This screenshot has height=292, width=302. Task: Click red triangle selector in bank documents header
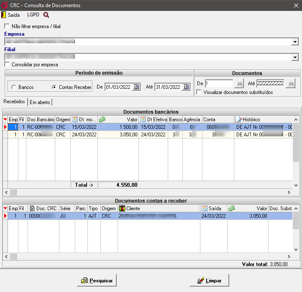[5, 120]
